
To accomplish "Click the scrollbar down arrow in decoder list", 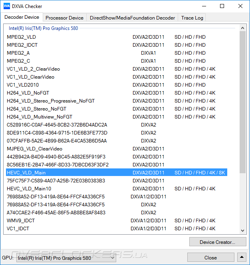I will [242, 231].
